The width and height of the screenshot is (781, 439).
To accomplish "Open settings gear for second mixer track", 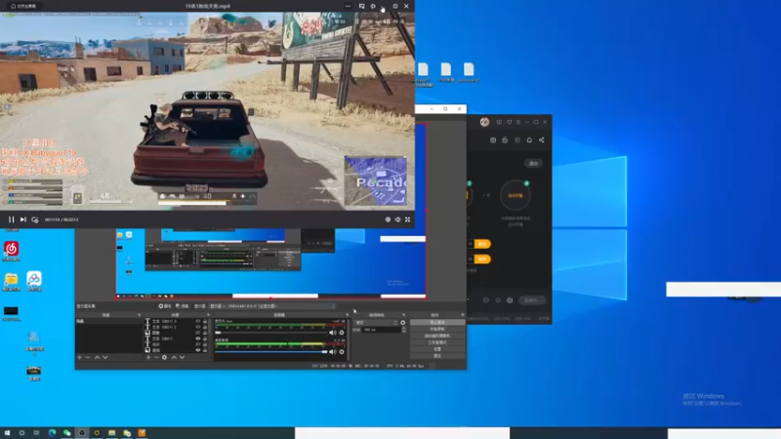I will (342, 352).
